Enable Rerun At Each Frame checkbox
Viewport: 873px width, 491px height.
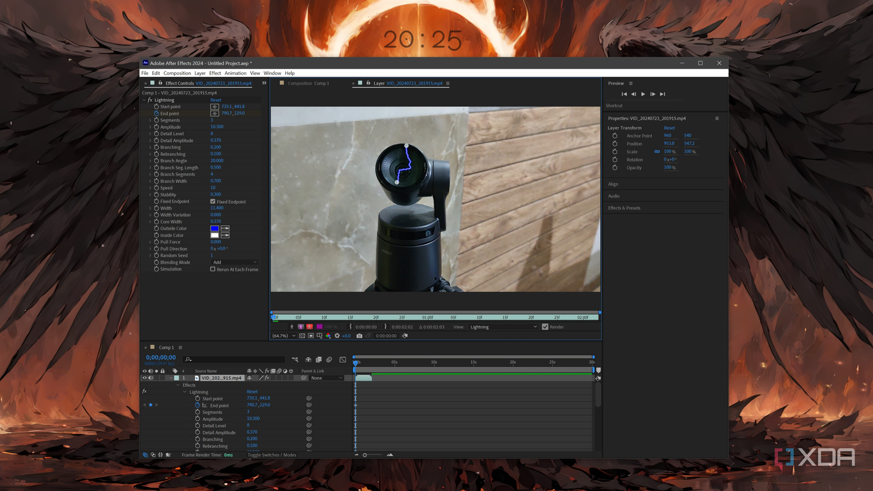pyautogui.click(x=213, y=270)
